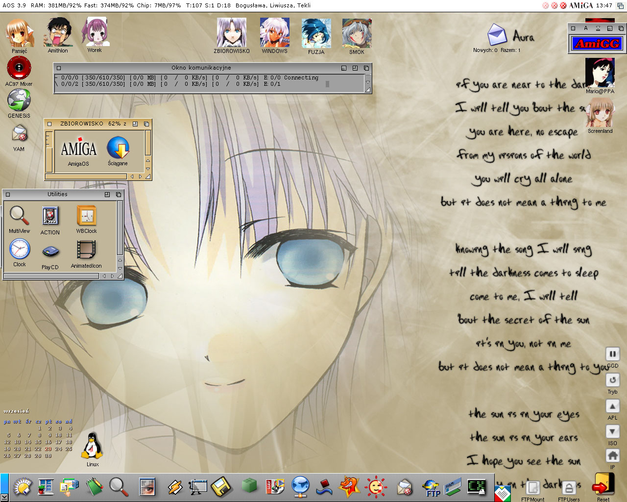Click the IP home button
The height and width of the screenshot is (502, 627).
(612, 455)
